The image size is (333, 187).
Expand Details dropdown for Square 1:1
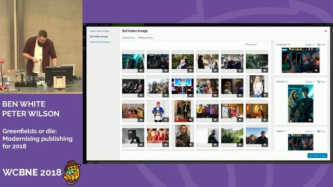point(310,131)
